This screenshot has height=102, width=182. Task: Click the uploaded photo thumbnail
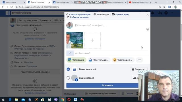75,40
